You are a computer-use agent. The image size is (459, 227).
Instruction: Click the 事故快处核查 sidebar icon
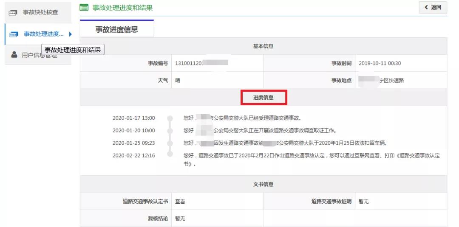point(13,13)
